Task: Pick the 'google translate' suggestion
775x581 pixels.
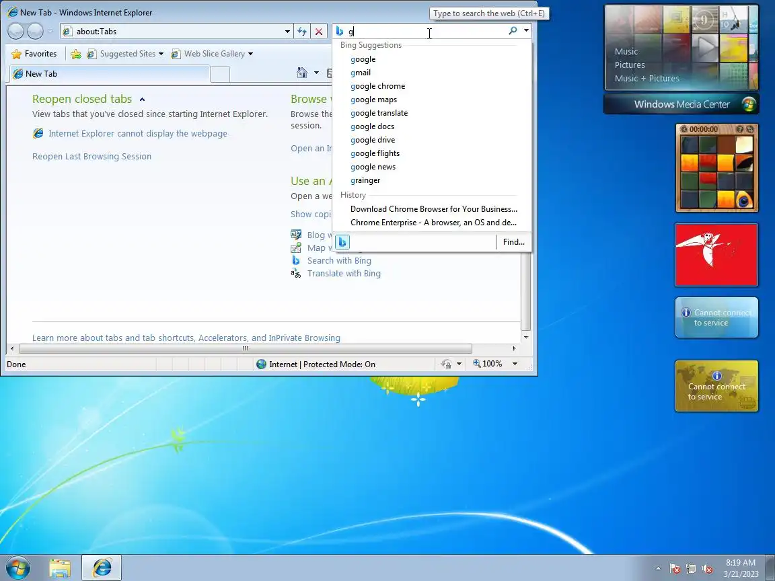Action: tap(379, 113)
